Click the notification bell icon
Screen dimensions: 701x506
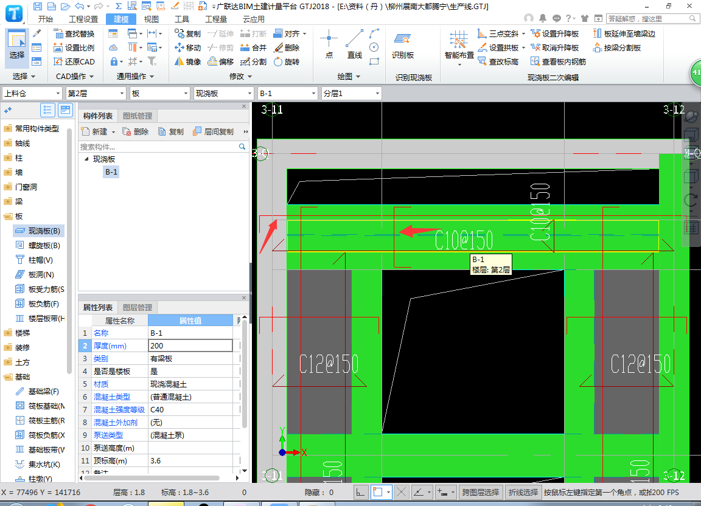[x=543, y=18]
